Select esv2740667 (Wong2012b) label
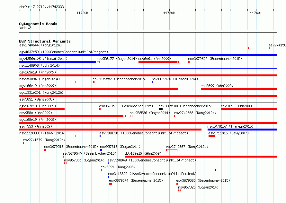The width and height of the screenshot is (286, 203). pyautogui.click(x=187, y=147)
